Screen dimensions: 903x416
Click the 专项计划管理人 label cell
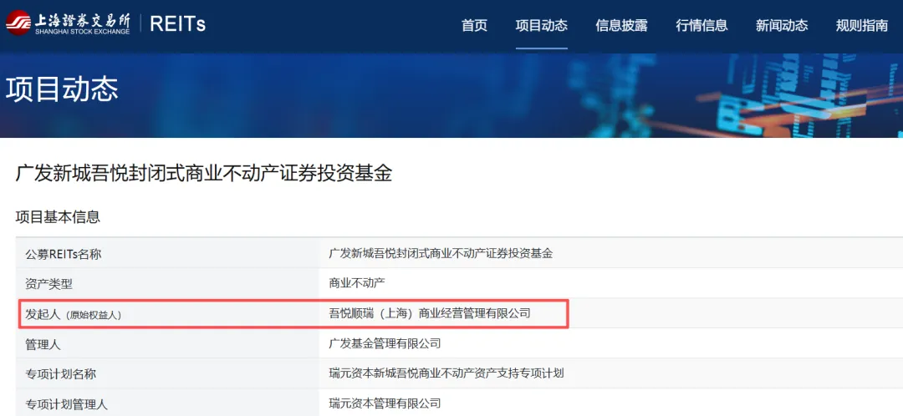click(167, 403)
